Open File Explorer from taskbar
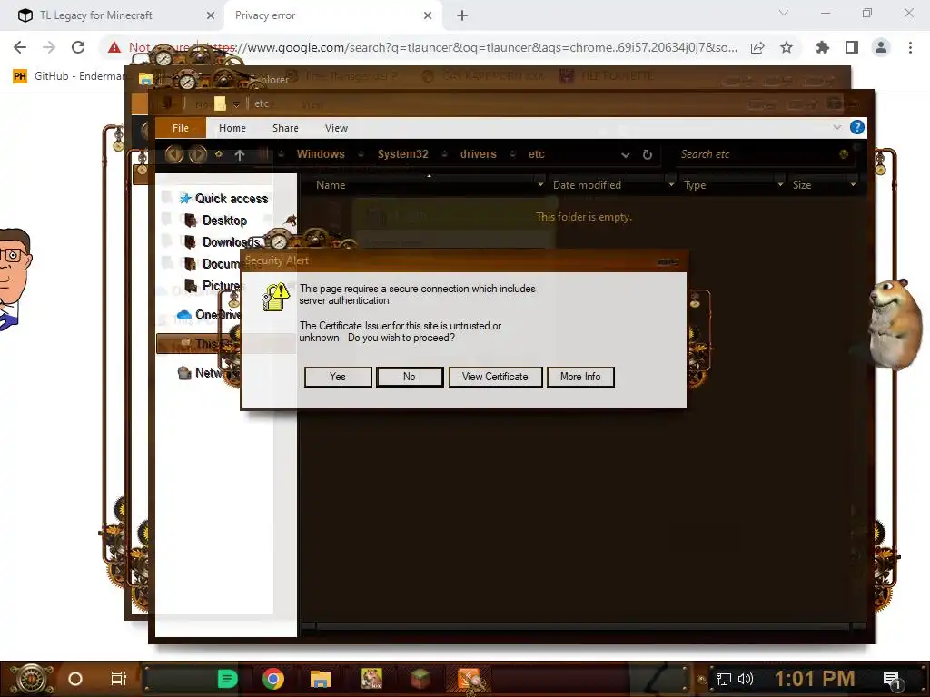Screen dimensions: 930x697 pyautogui.click(x=321, y=679)
